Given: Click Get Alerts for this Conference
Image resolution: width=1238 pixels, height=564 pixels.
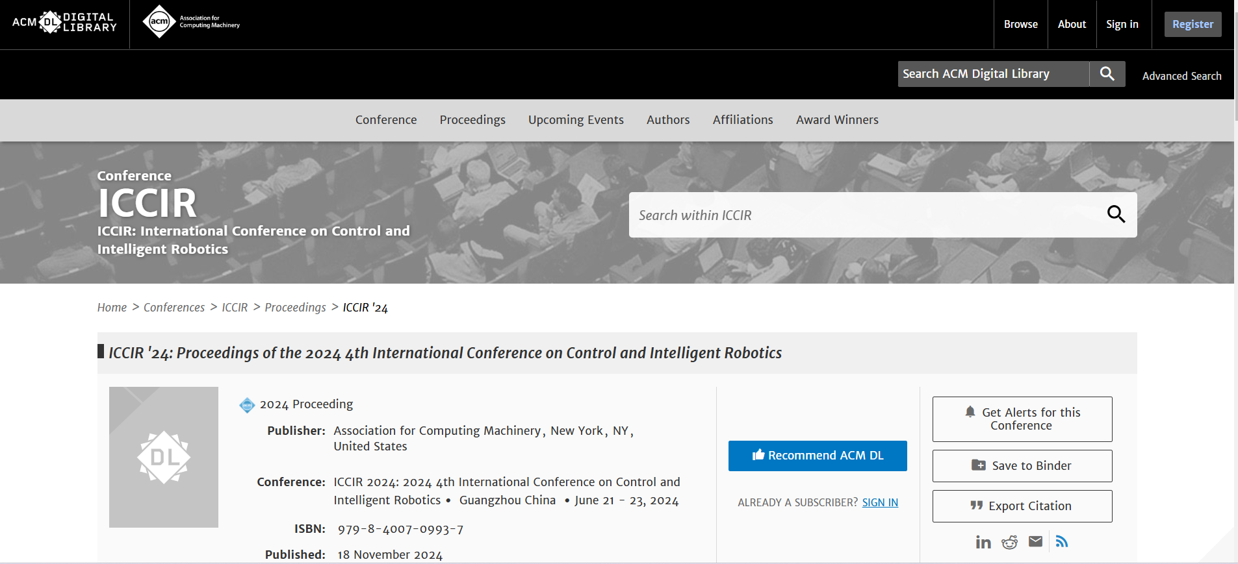Looking at the screenshot, I should (1022, 419).
